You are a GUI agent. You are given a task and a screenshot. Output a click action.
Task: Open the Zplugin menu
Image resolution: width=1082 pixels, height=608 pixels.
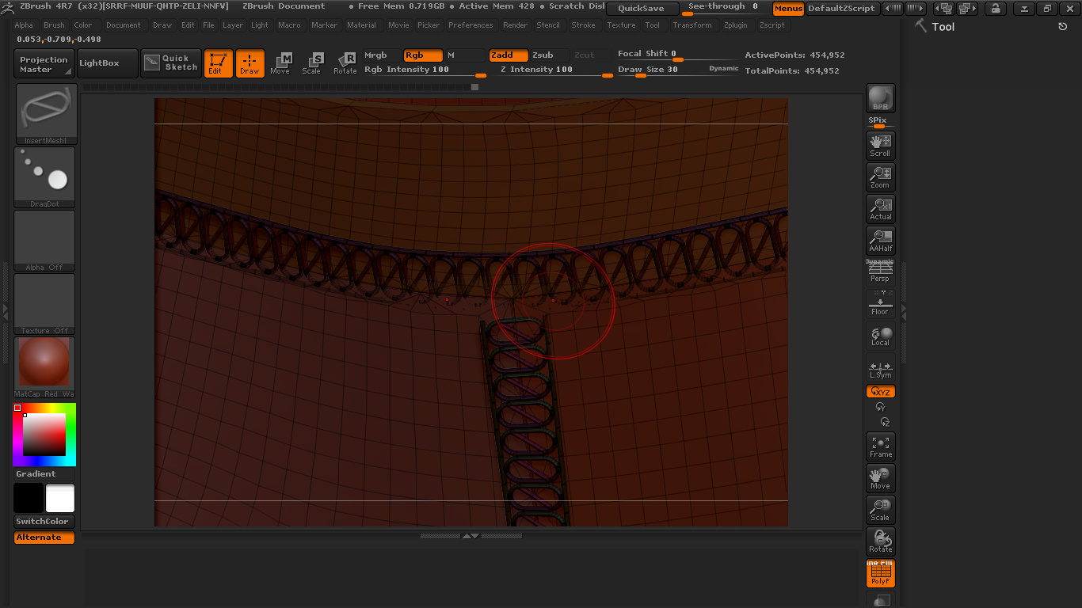coord(736,25)
